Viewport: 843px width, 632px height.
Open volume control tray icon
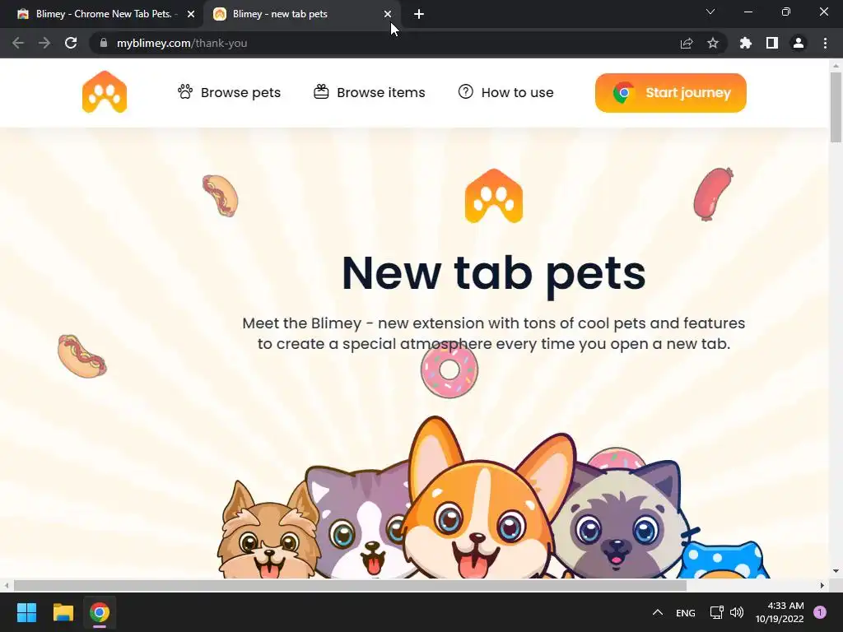tap(737, 612)
